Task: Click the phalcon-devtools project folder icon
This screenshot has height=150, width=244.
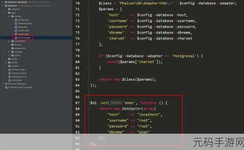Action: pyautogui.click(x=6, y=2)
